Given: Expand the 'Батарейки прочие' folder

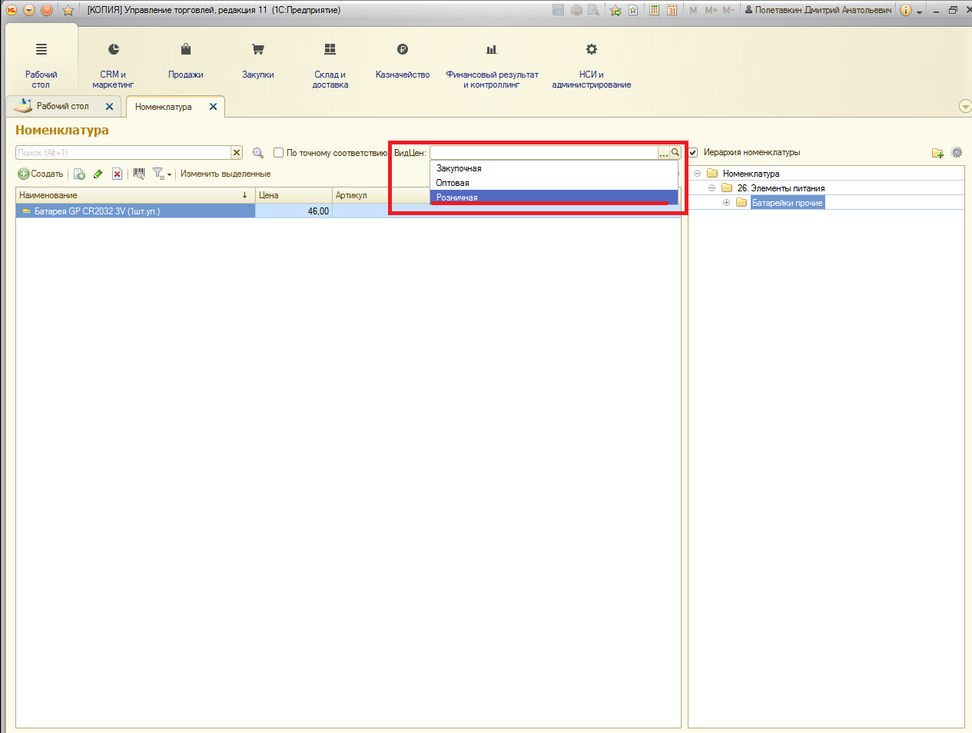Looking at the screenshot, I should [x=726, y=203].
